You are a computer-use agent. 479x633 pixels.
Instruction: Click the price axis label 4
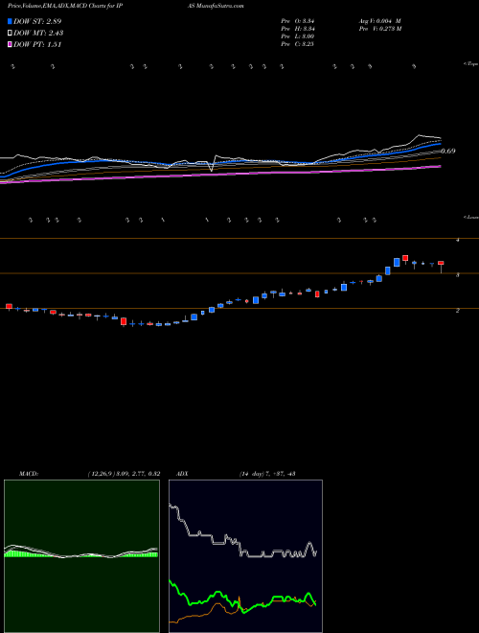(x=457, y=240)
